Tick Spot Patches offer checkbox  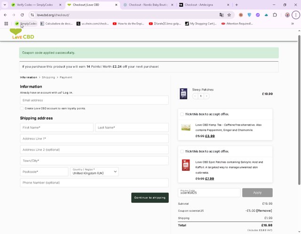182,152
